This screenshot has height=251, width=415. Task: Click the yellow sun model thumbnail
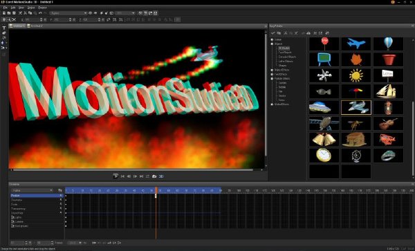click(x=356, y=75)
